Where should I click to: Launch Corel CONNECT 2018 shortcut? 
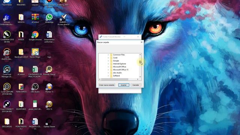pos(7,106)
